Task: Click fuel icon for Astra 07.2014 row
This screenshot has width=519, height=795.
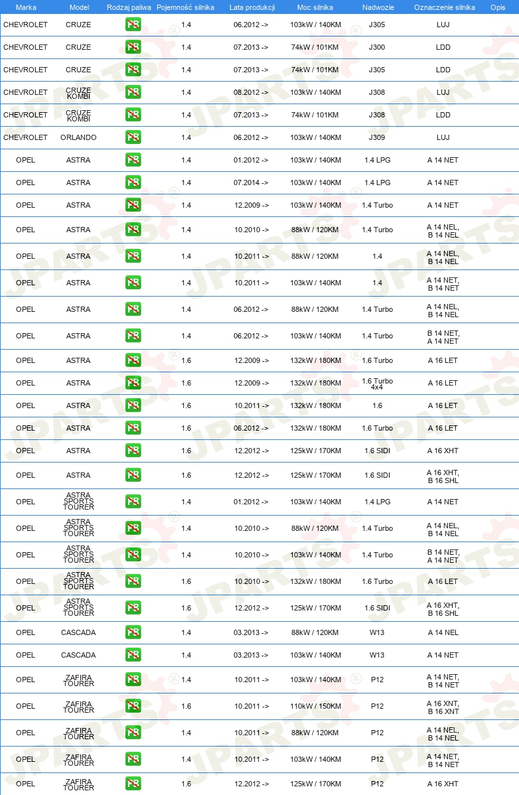Action: 133,182
